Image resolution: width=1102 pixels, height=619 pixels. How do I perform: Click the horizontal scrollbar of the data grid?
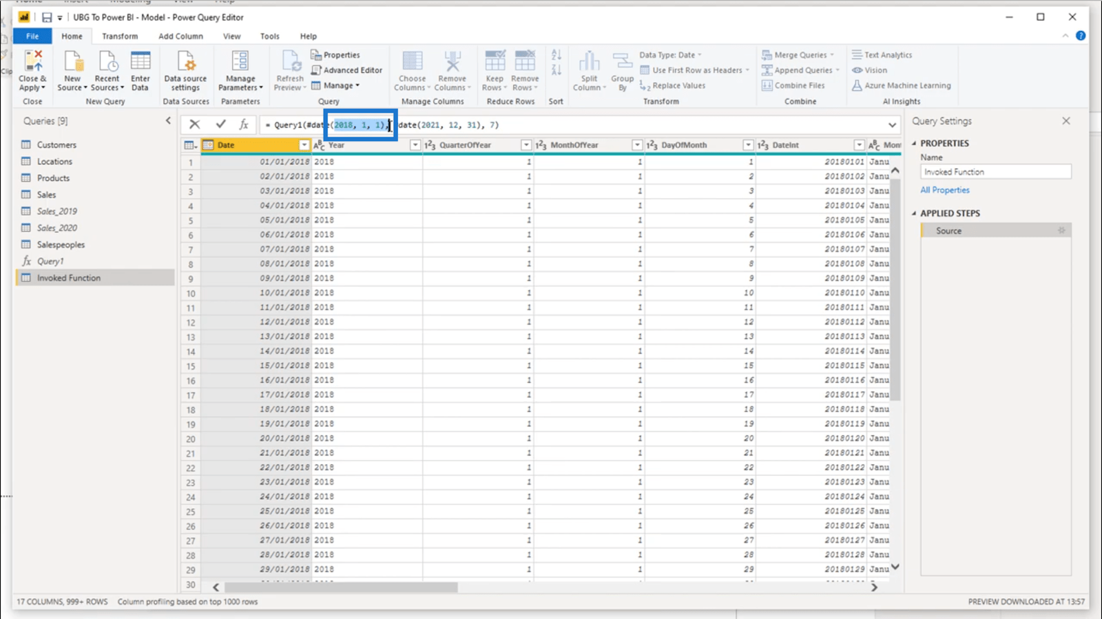coord(341,587)
